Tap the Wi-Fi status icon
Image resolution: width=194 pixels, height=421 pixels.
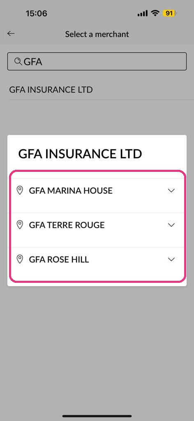point(155,13)
